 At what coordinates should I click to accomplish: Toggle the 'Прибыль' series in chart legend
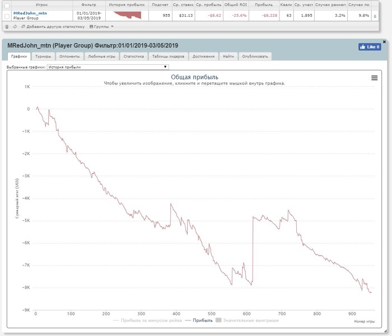[199, 320]
